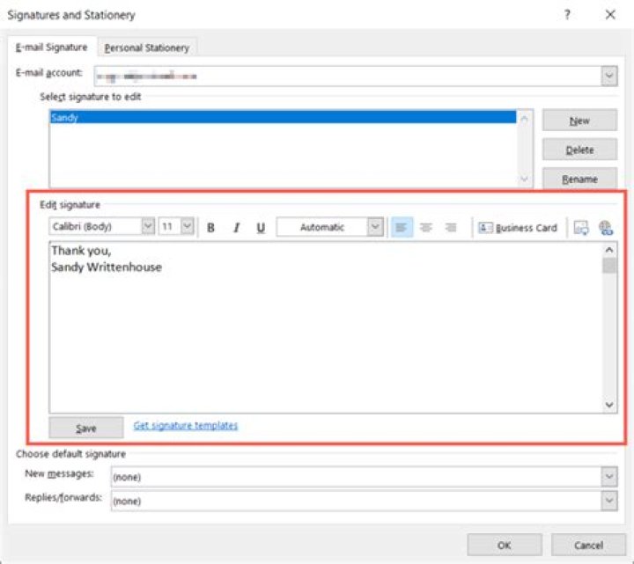This screenshot has height=564, width=634.
Task: Click the 'Sandy Writtenhouse' text line
Action: point(107,267)
